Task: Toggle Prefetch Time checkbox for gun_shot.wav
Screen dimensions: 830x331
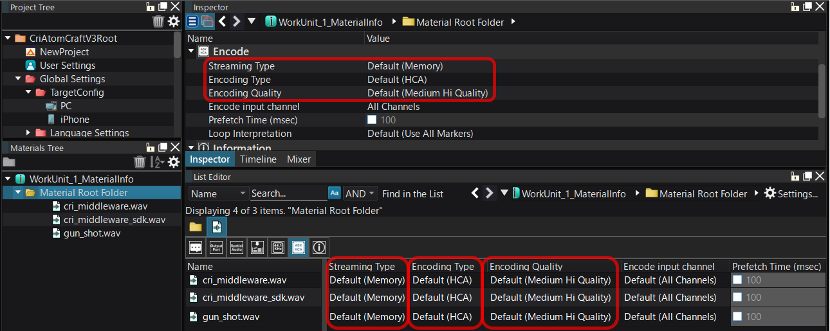Action: [x=738, y=316]
